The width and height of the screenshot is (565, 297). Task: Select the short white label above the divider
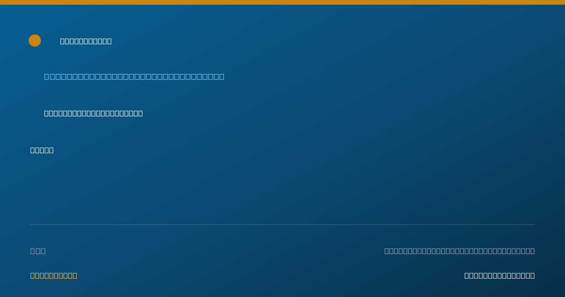42,150
